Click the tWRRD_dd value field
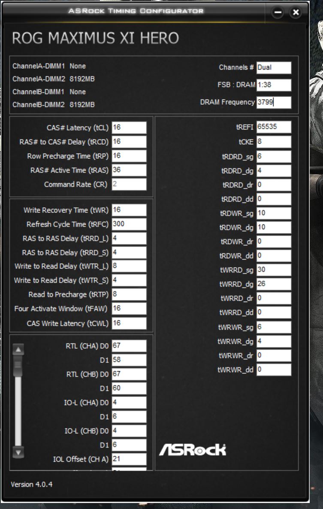Viewport: 323px width, 509px height. (x=274, y=312)
